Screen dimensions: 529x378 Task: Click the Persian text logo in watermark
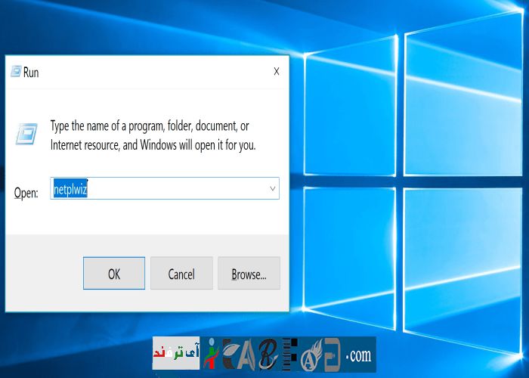click(x=175, y=353)
